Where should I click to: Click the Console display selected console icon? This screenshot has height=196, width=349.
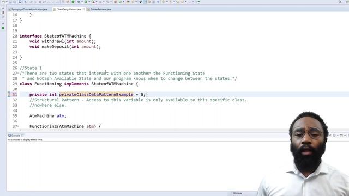[x=334, y=136]
